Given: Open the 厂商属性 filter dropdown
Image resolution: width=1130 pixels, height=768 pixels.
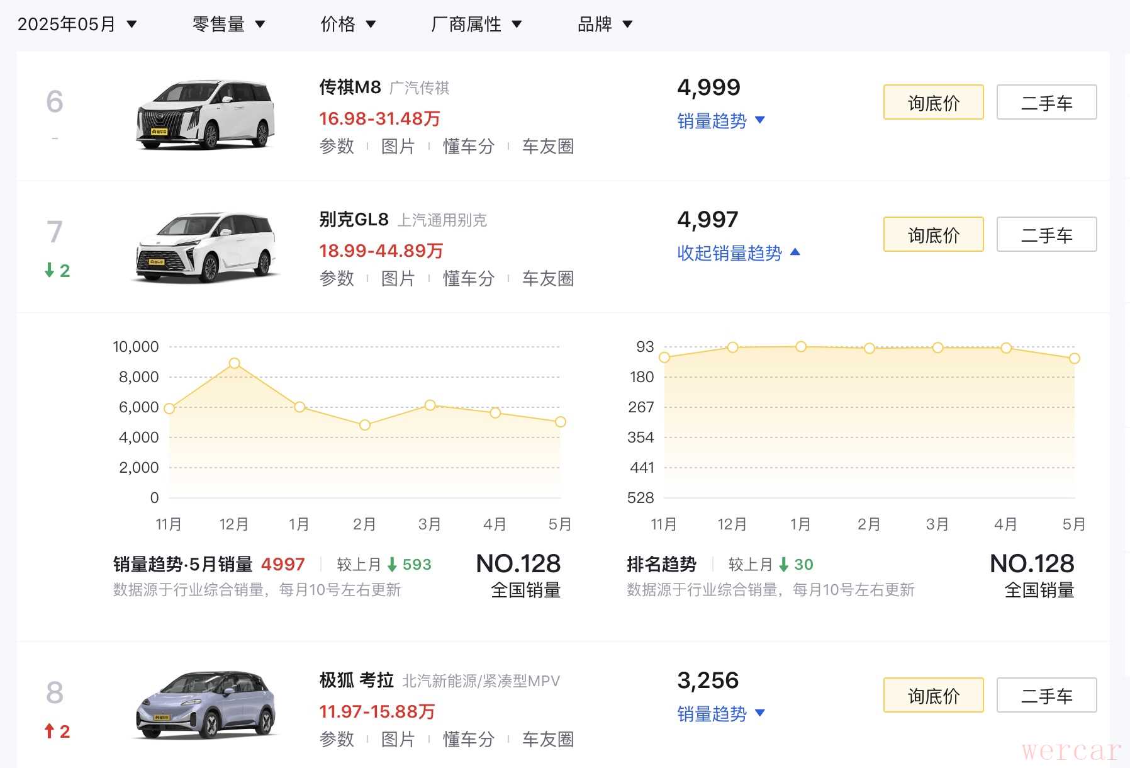Looking at the screenshot, I should click(476, 25).
